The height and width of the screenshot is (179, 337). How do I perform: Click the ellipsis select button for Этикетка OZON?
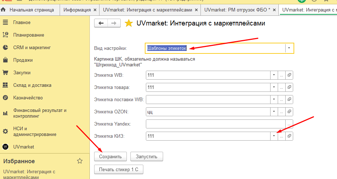282,112
